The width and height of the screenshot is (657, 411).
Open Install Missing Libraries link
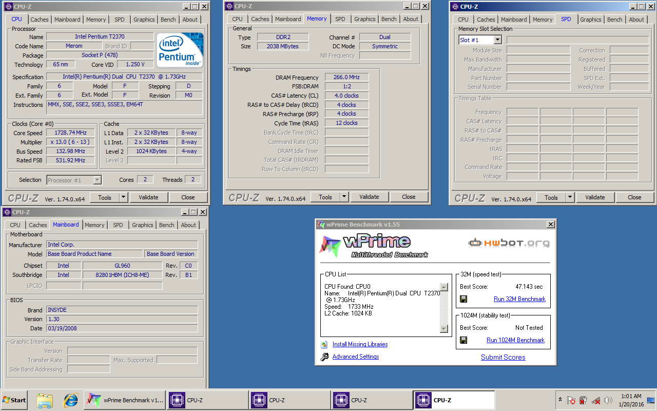click(360, 345)
